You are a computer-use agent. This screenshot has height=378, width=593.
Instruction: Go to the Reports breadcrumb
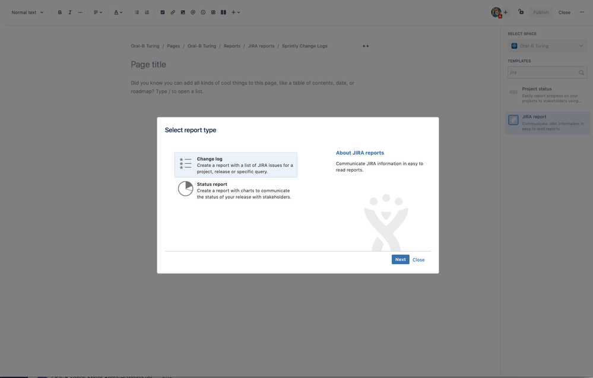click(x=232, y=46)
